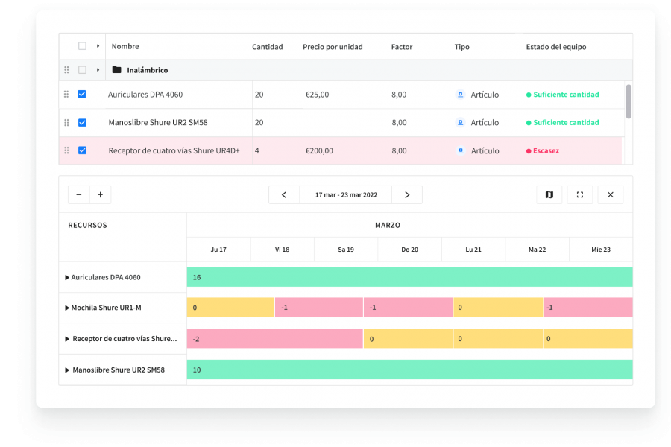Close the availability planner with the X button
The width and height of the screenshot is (671, 447).
tap(610, 194)
